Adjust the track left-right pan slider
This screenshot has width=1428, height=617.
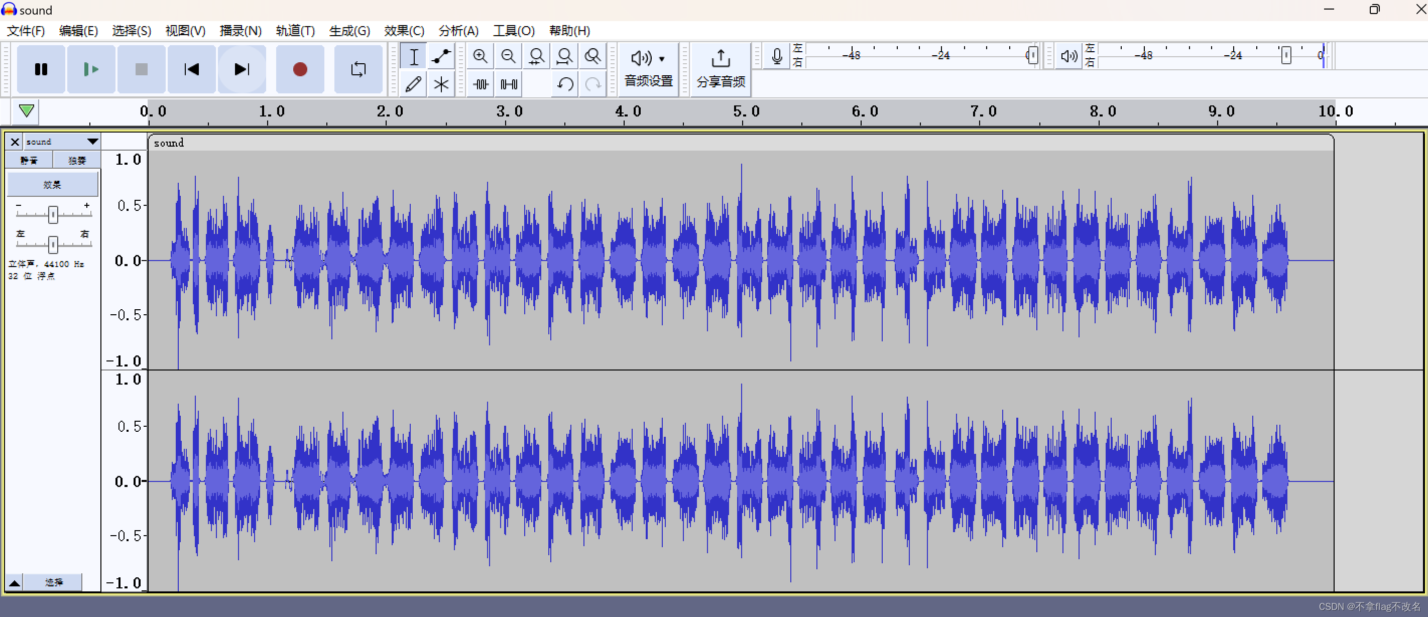[x=53, y=244]
